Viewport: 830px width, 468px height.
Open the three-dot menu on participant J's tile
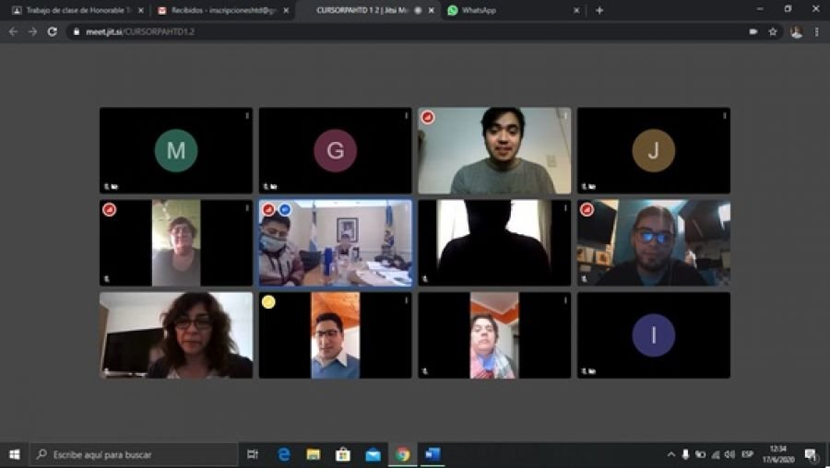pyautogui.click(x=724, y=116)
